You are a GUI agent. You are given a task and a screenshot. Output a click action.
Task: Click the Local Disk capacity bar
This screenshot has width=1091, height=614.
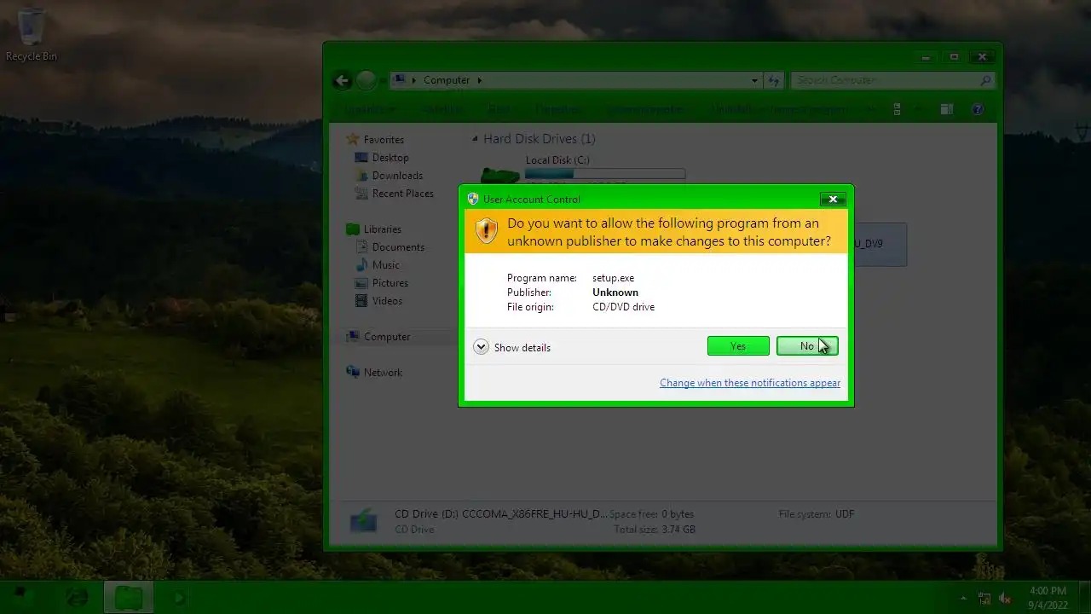coord(605,174)
